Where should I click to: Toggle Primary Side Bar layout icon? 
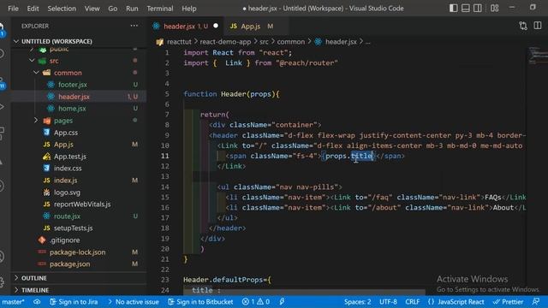pos(453,8)
